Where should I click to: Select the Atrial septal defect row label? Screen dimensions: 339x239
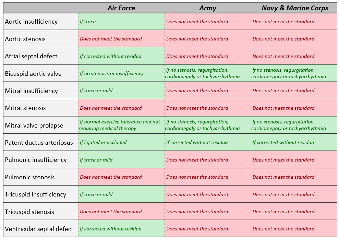(31, 56)
